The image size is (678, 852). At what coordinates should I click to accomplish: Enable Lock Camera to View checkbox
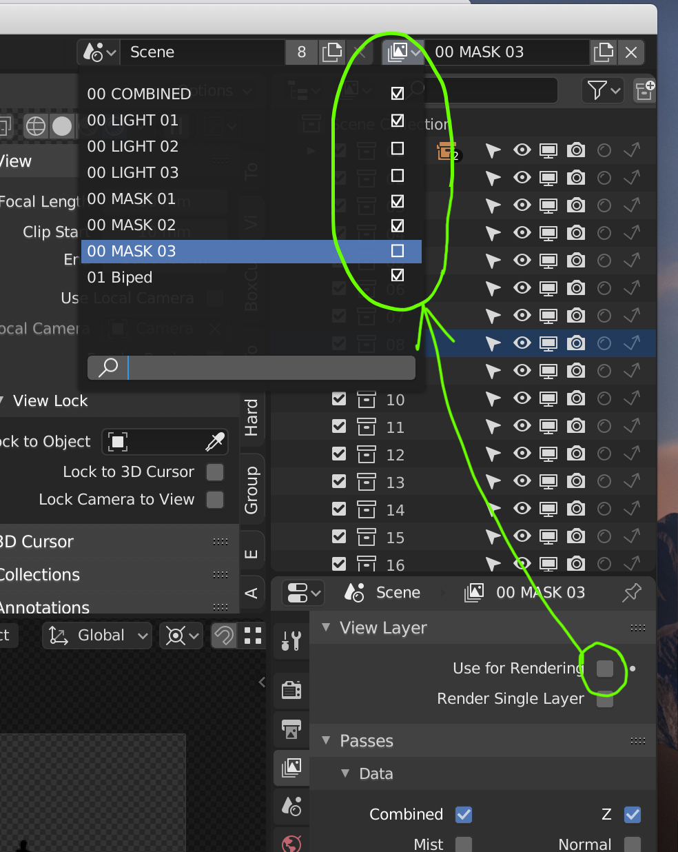215,500
